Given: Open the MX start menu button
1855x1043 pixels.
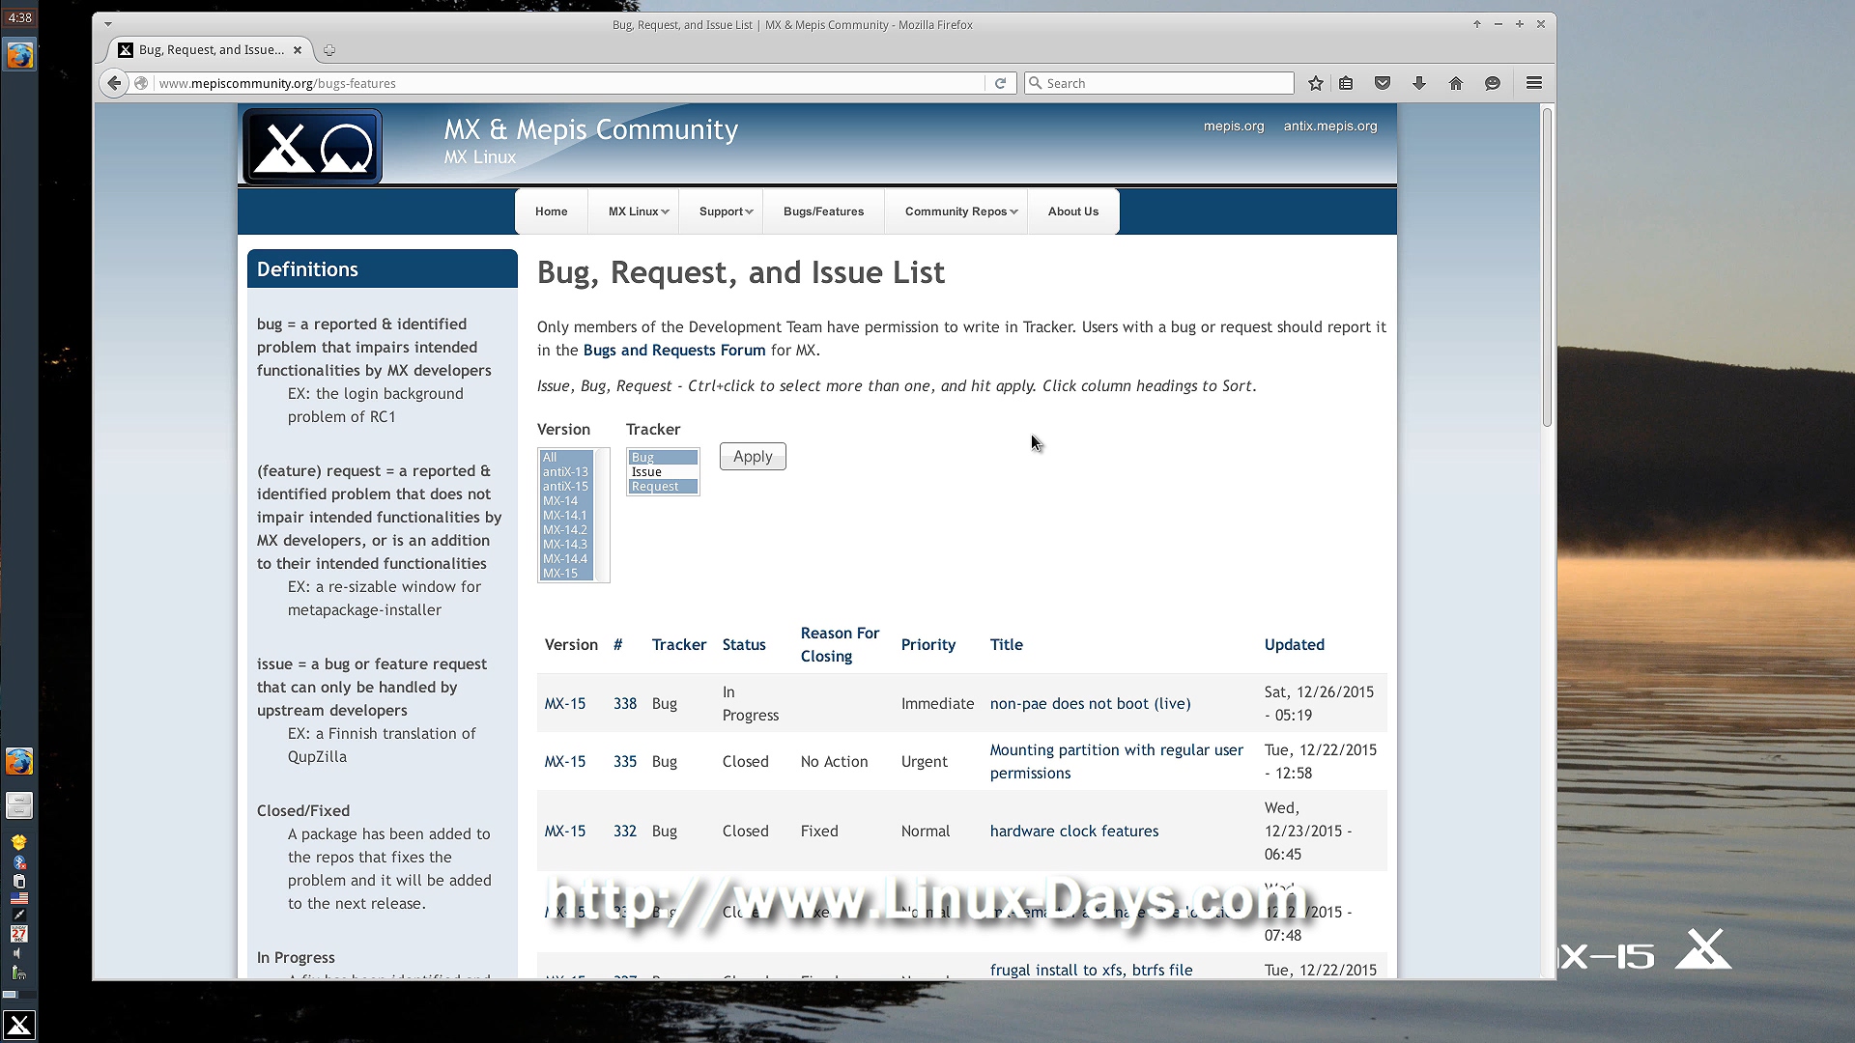Looking at the screenshot, I should tap(19, 1025).
